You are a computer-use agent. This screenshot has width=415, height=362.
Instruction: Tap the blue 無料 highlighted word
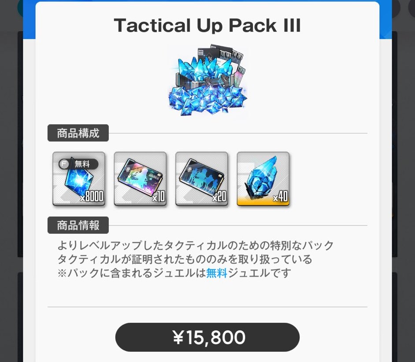pyautogui.click(x=216, y=273)
